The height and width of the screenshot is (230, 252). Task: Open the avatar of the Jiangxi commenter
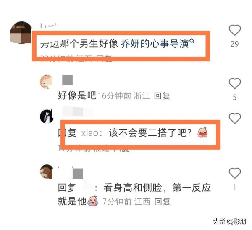tap(47, 172)
